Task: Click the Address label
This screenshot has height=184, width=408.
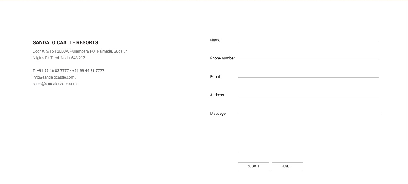Action: click(217, 95)
